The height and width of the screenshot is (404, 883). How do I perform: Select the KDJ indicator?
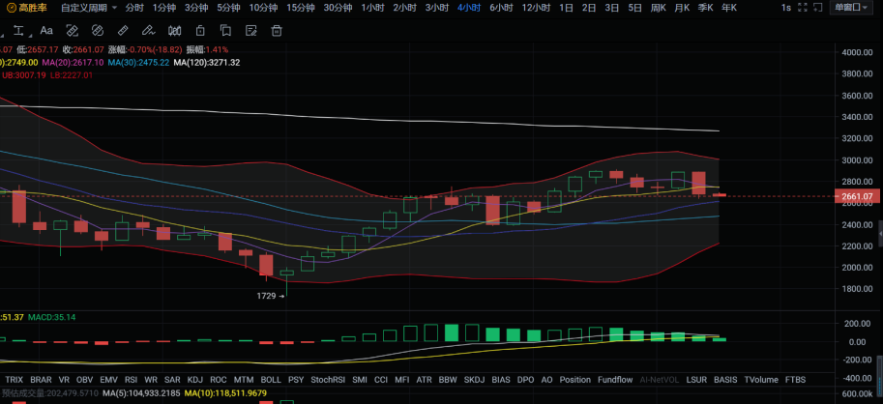194,380
